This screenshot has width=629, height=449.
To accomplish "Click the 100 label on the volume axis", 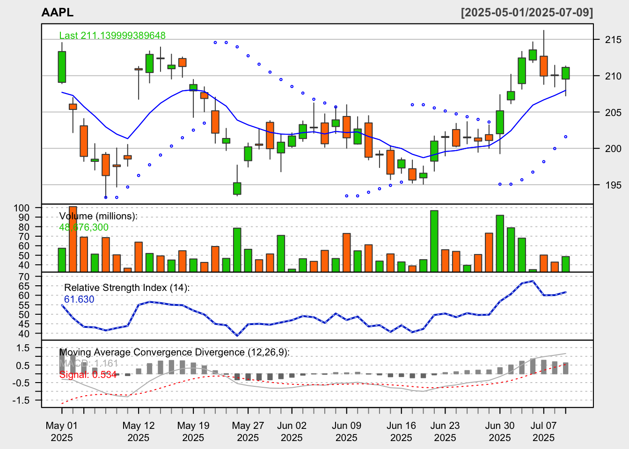I will pos(21,208).
